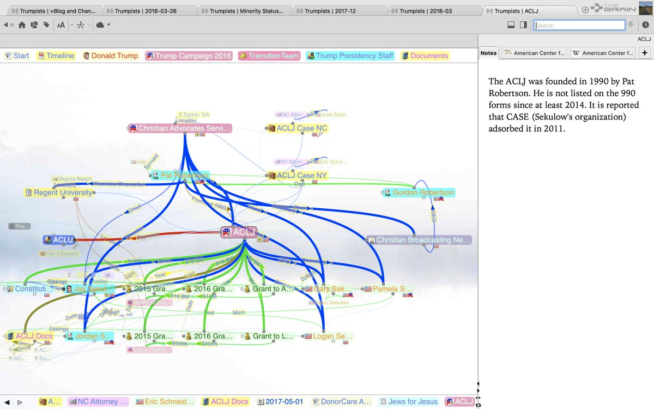Add a new tab with plus circle icon

pos(585,10)
